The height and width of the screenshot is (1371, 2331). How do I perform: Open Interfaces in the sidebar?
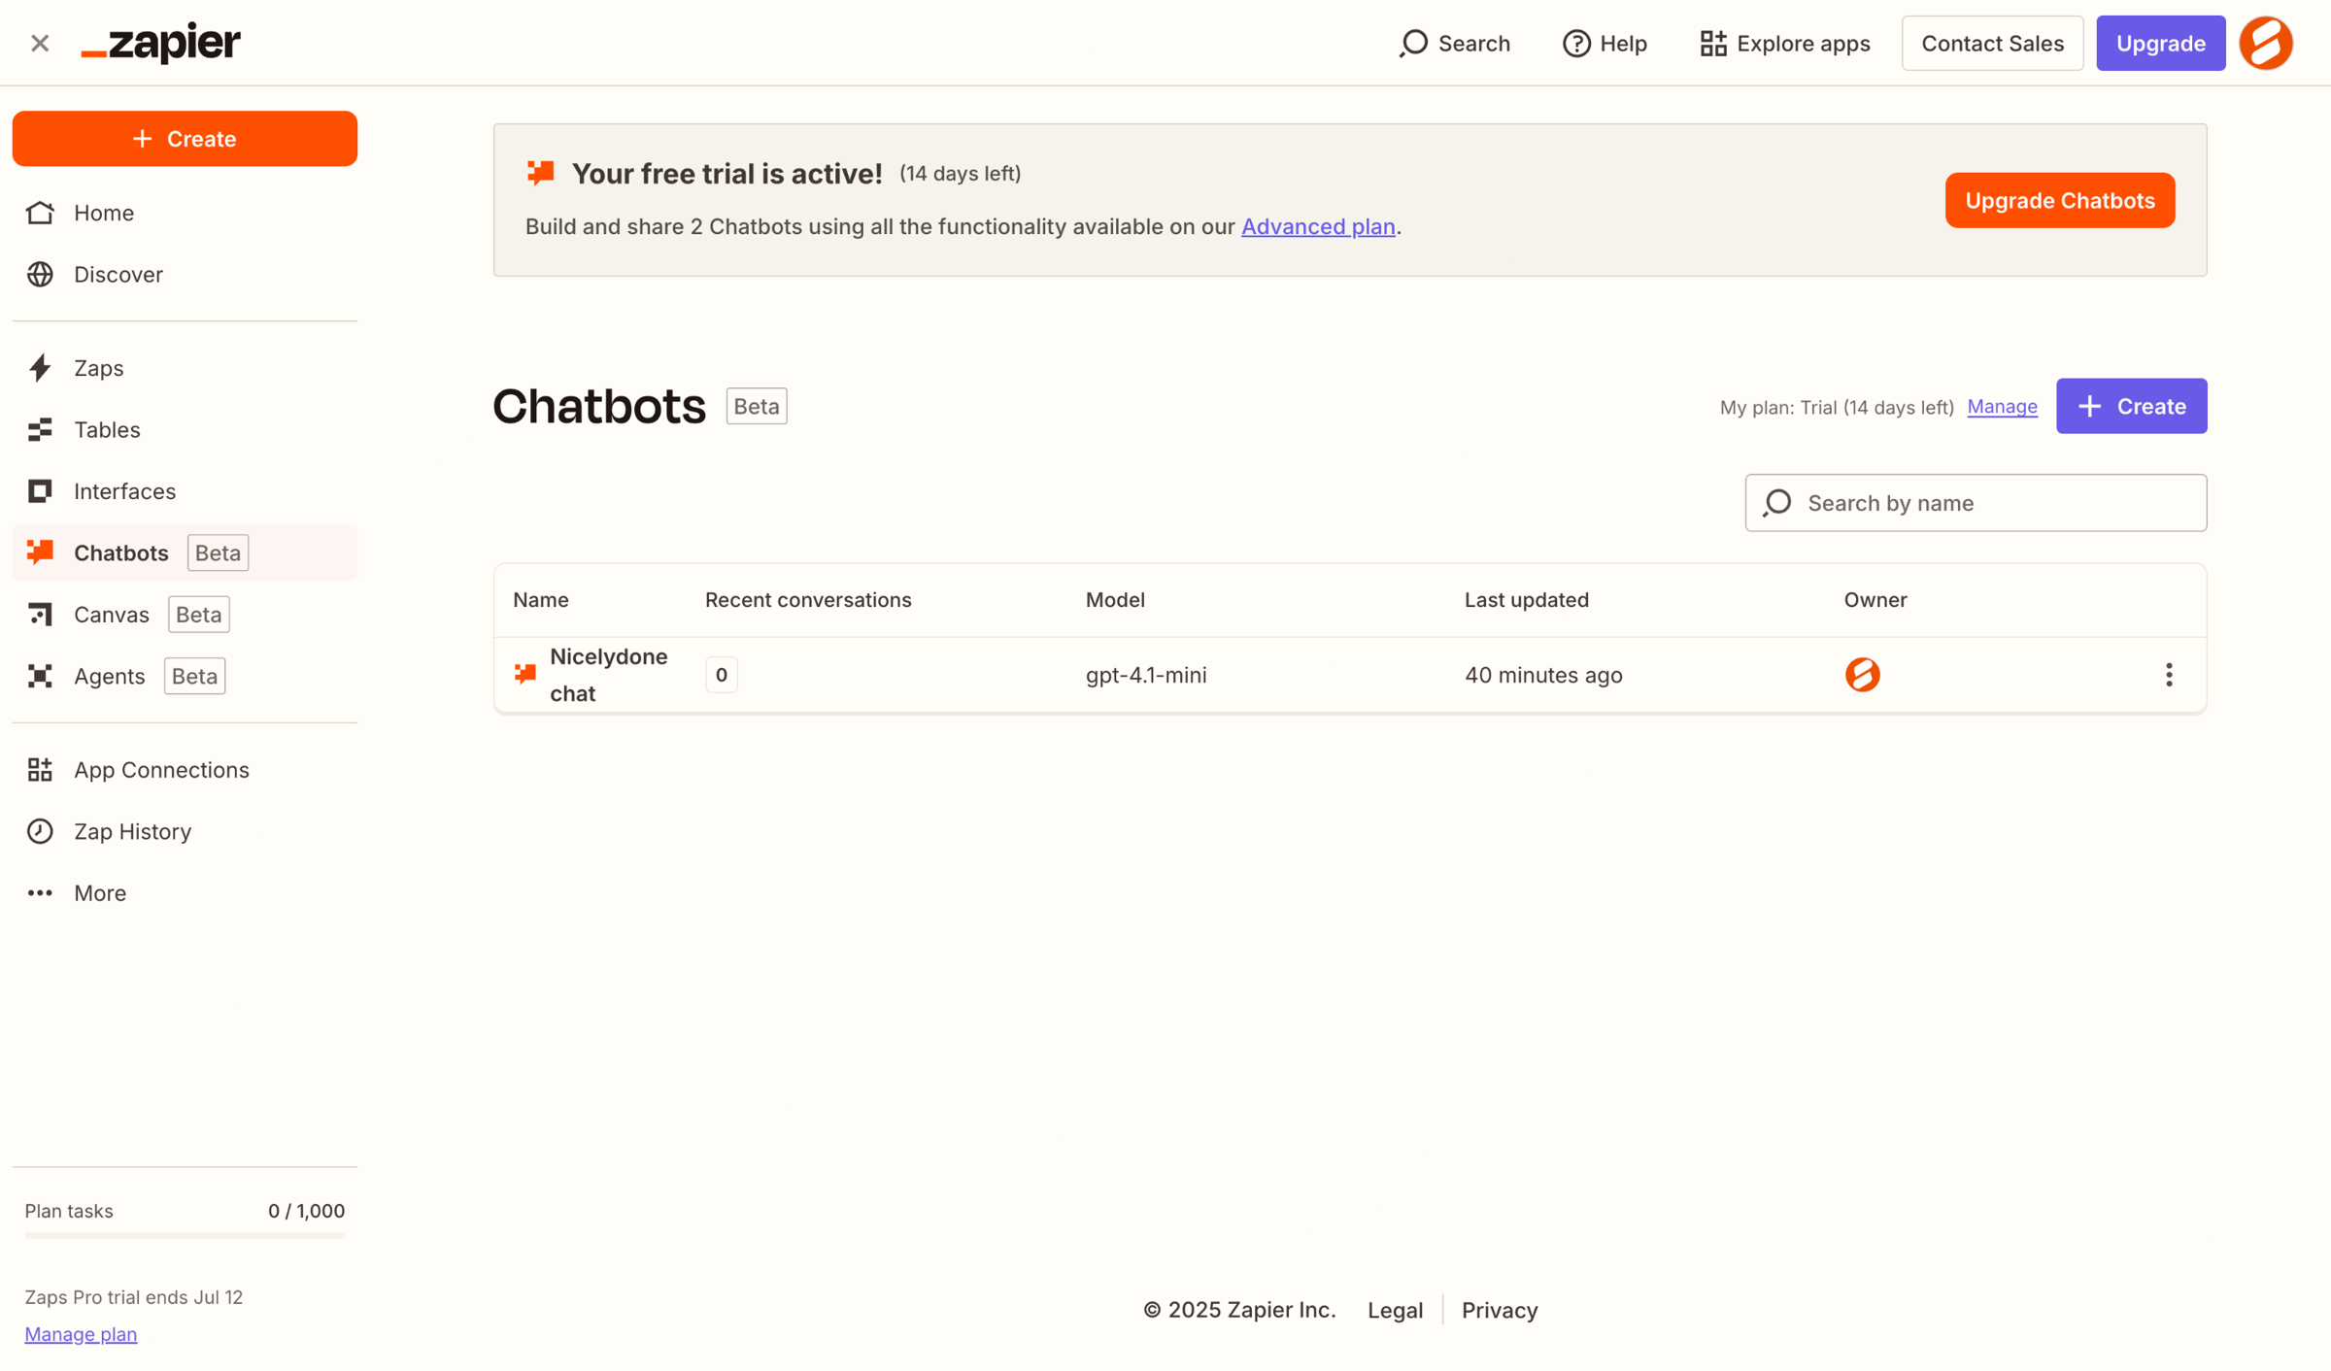pos(185,491)
